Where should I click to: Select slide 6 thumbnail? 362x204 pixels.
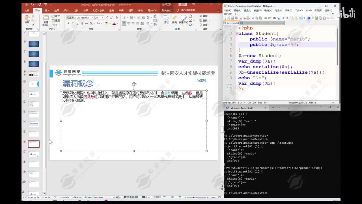(34, 44)
